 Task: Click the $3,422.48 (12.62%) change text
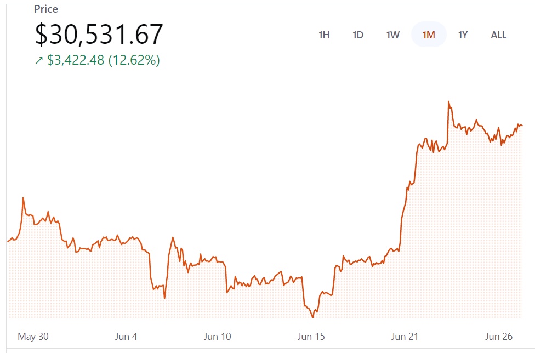[104, 60]
